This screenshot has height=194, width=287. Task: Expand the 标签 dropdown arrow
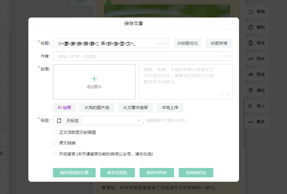pos(139,120)
